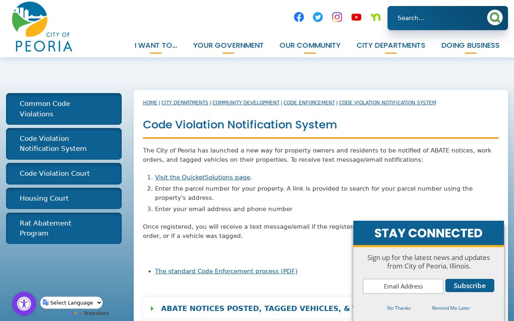Follow the Community Development breadcrumb
The height and width of the screenshot is (321, 514).
[x=246, y=103]
